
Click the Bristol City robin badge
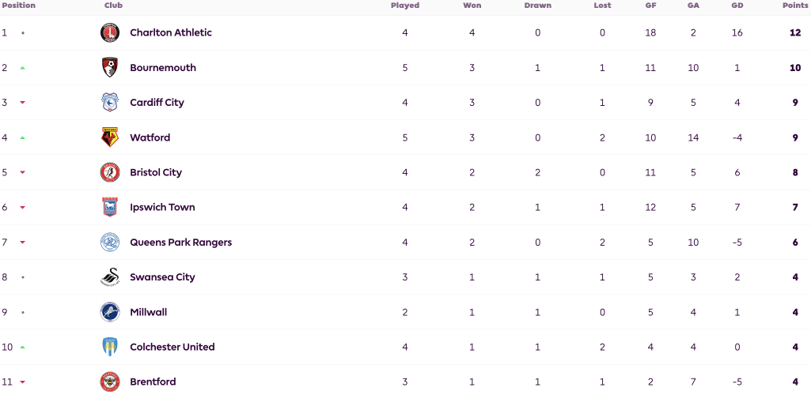point(110,172)
